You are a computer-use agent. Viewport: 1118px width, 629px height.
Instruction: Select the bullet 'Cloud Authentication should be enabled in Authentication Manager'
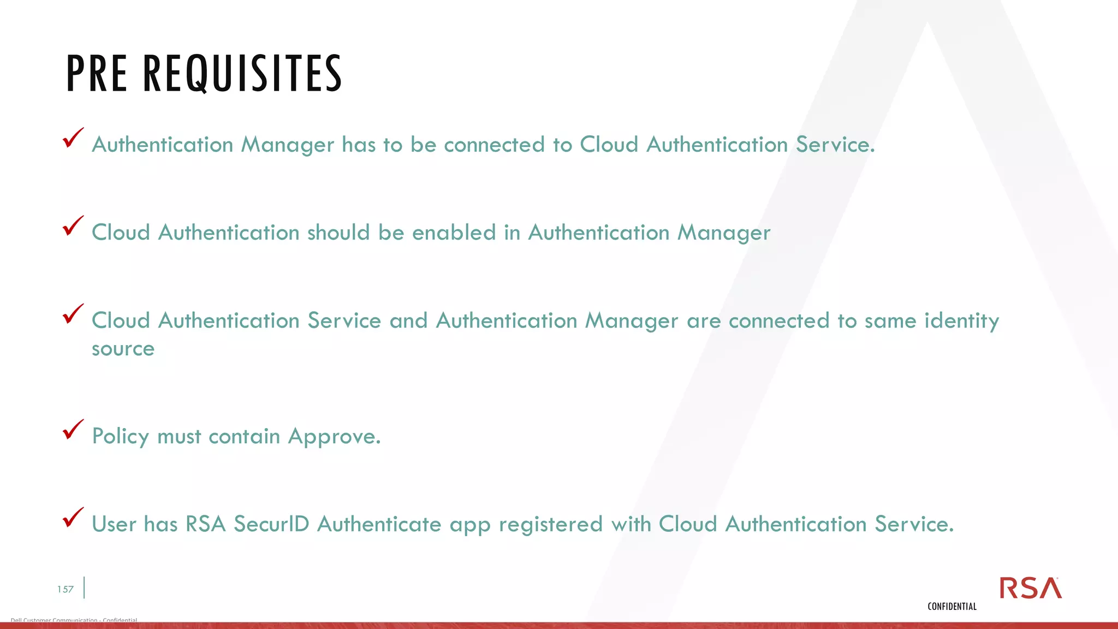click(x=431, y=233)
